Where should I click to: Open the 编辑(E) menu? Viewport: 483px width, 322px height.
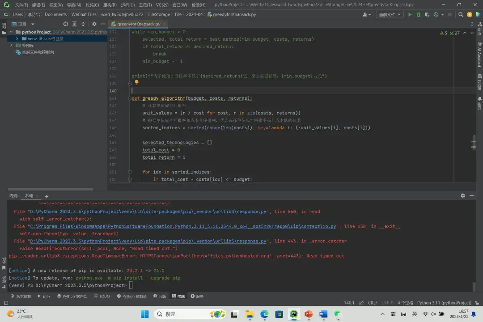38,5
